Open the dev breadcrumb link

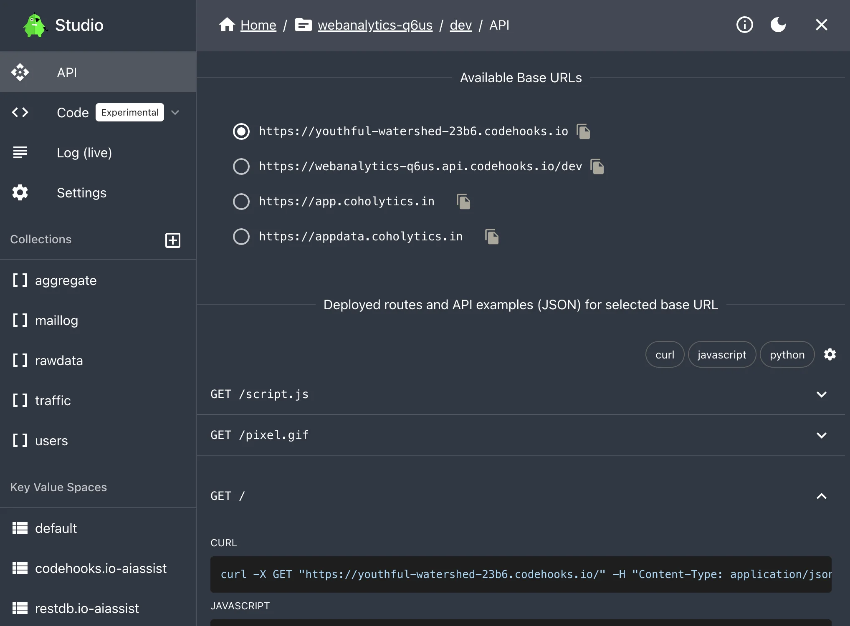461,25
